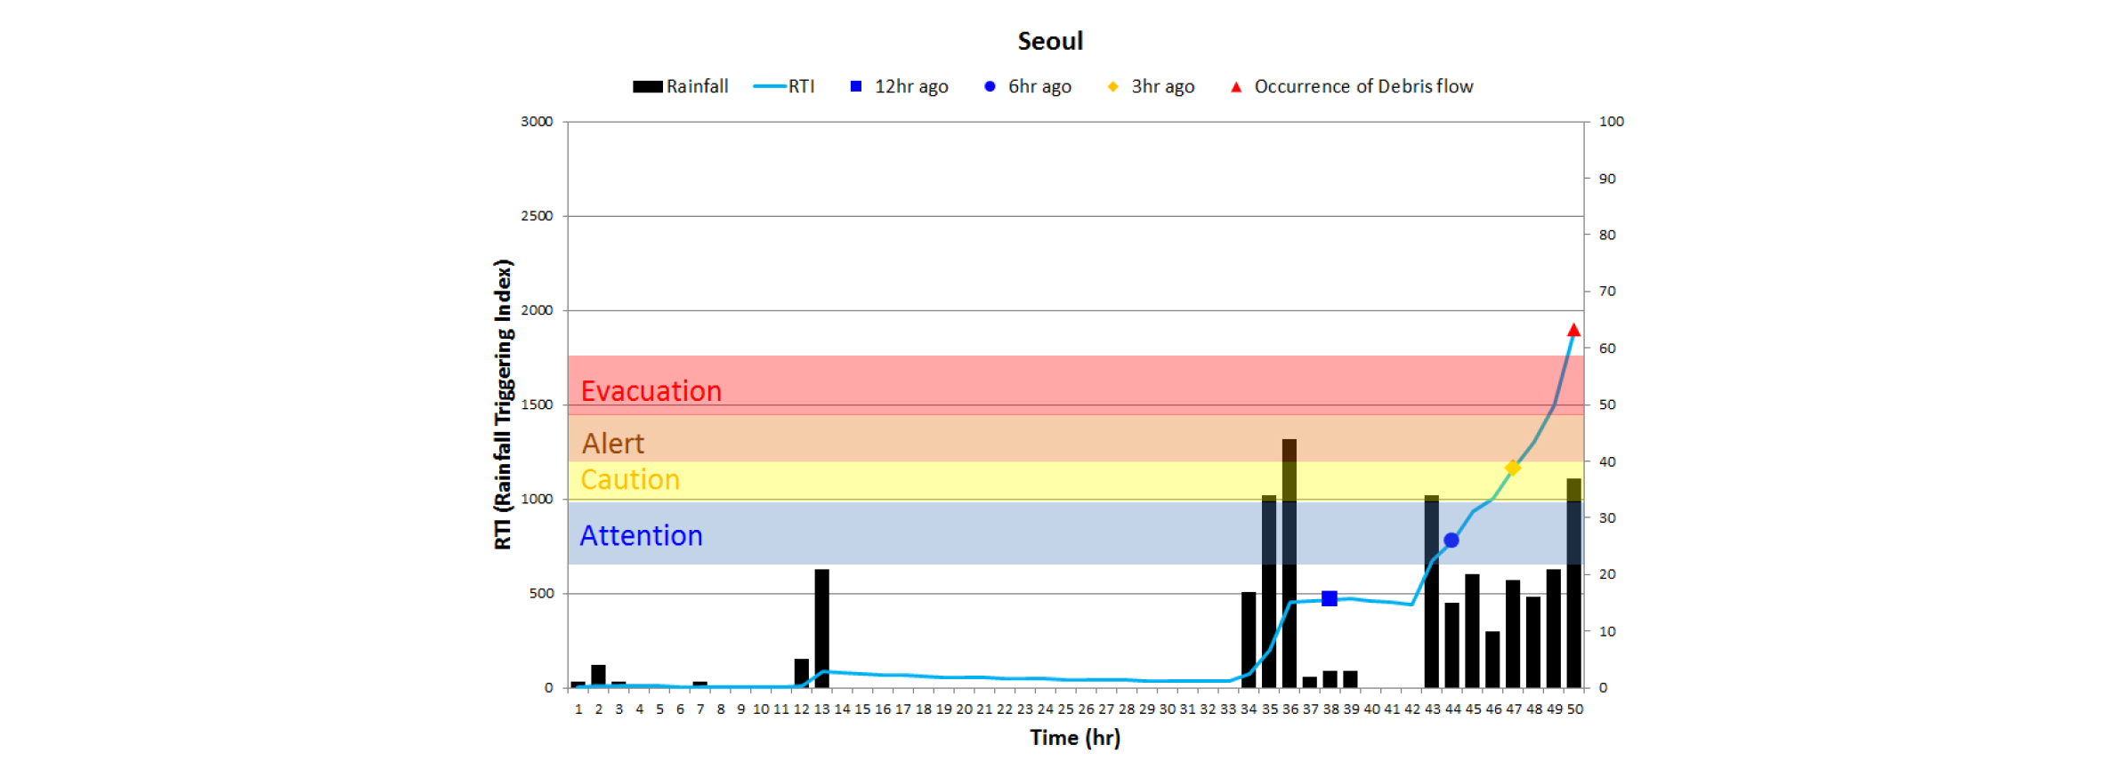Select the chart title 'Seoul'
Viewport: 2102px width, 777px height.
point(1050,42)
